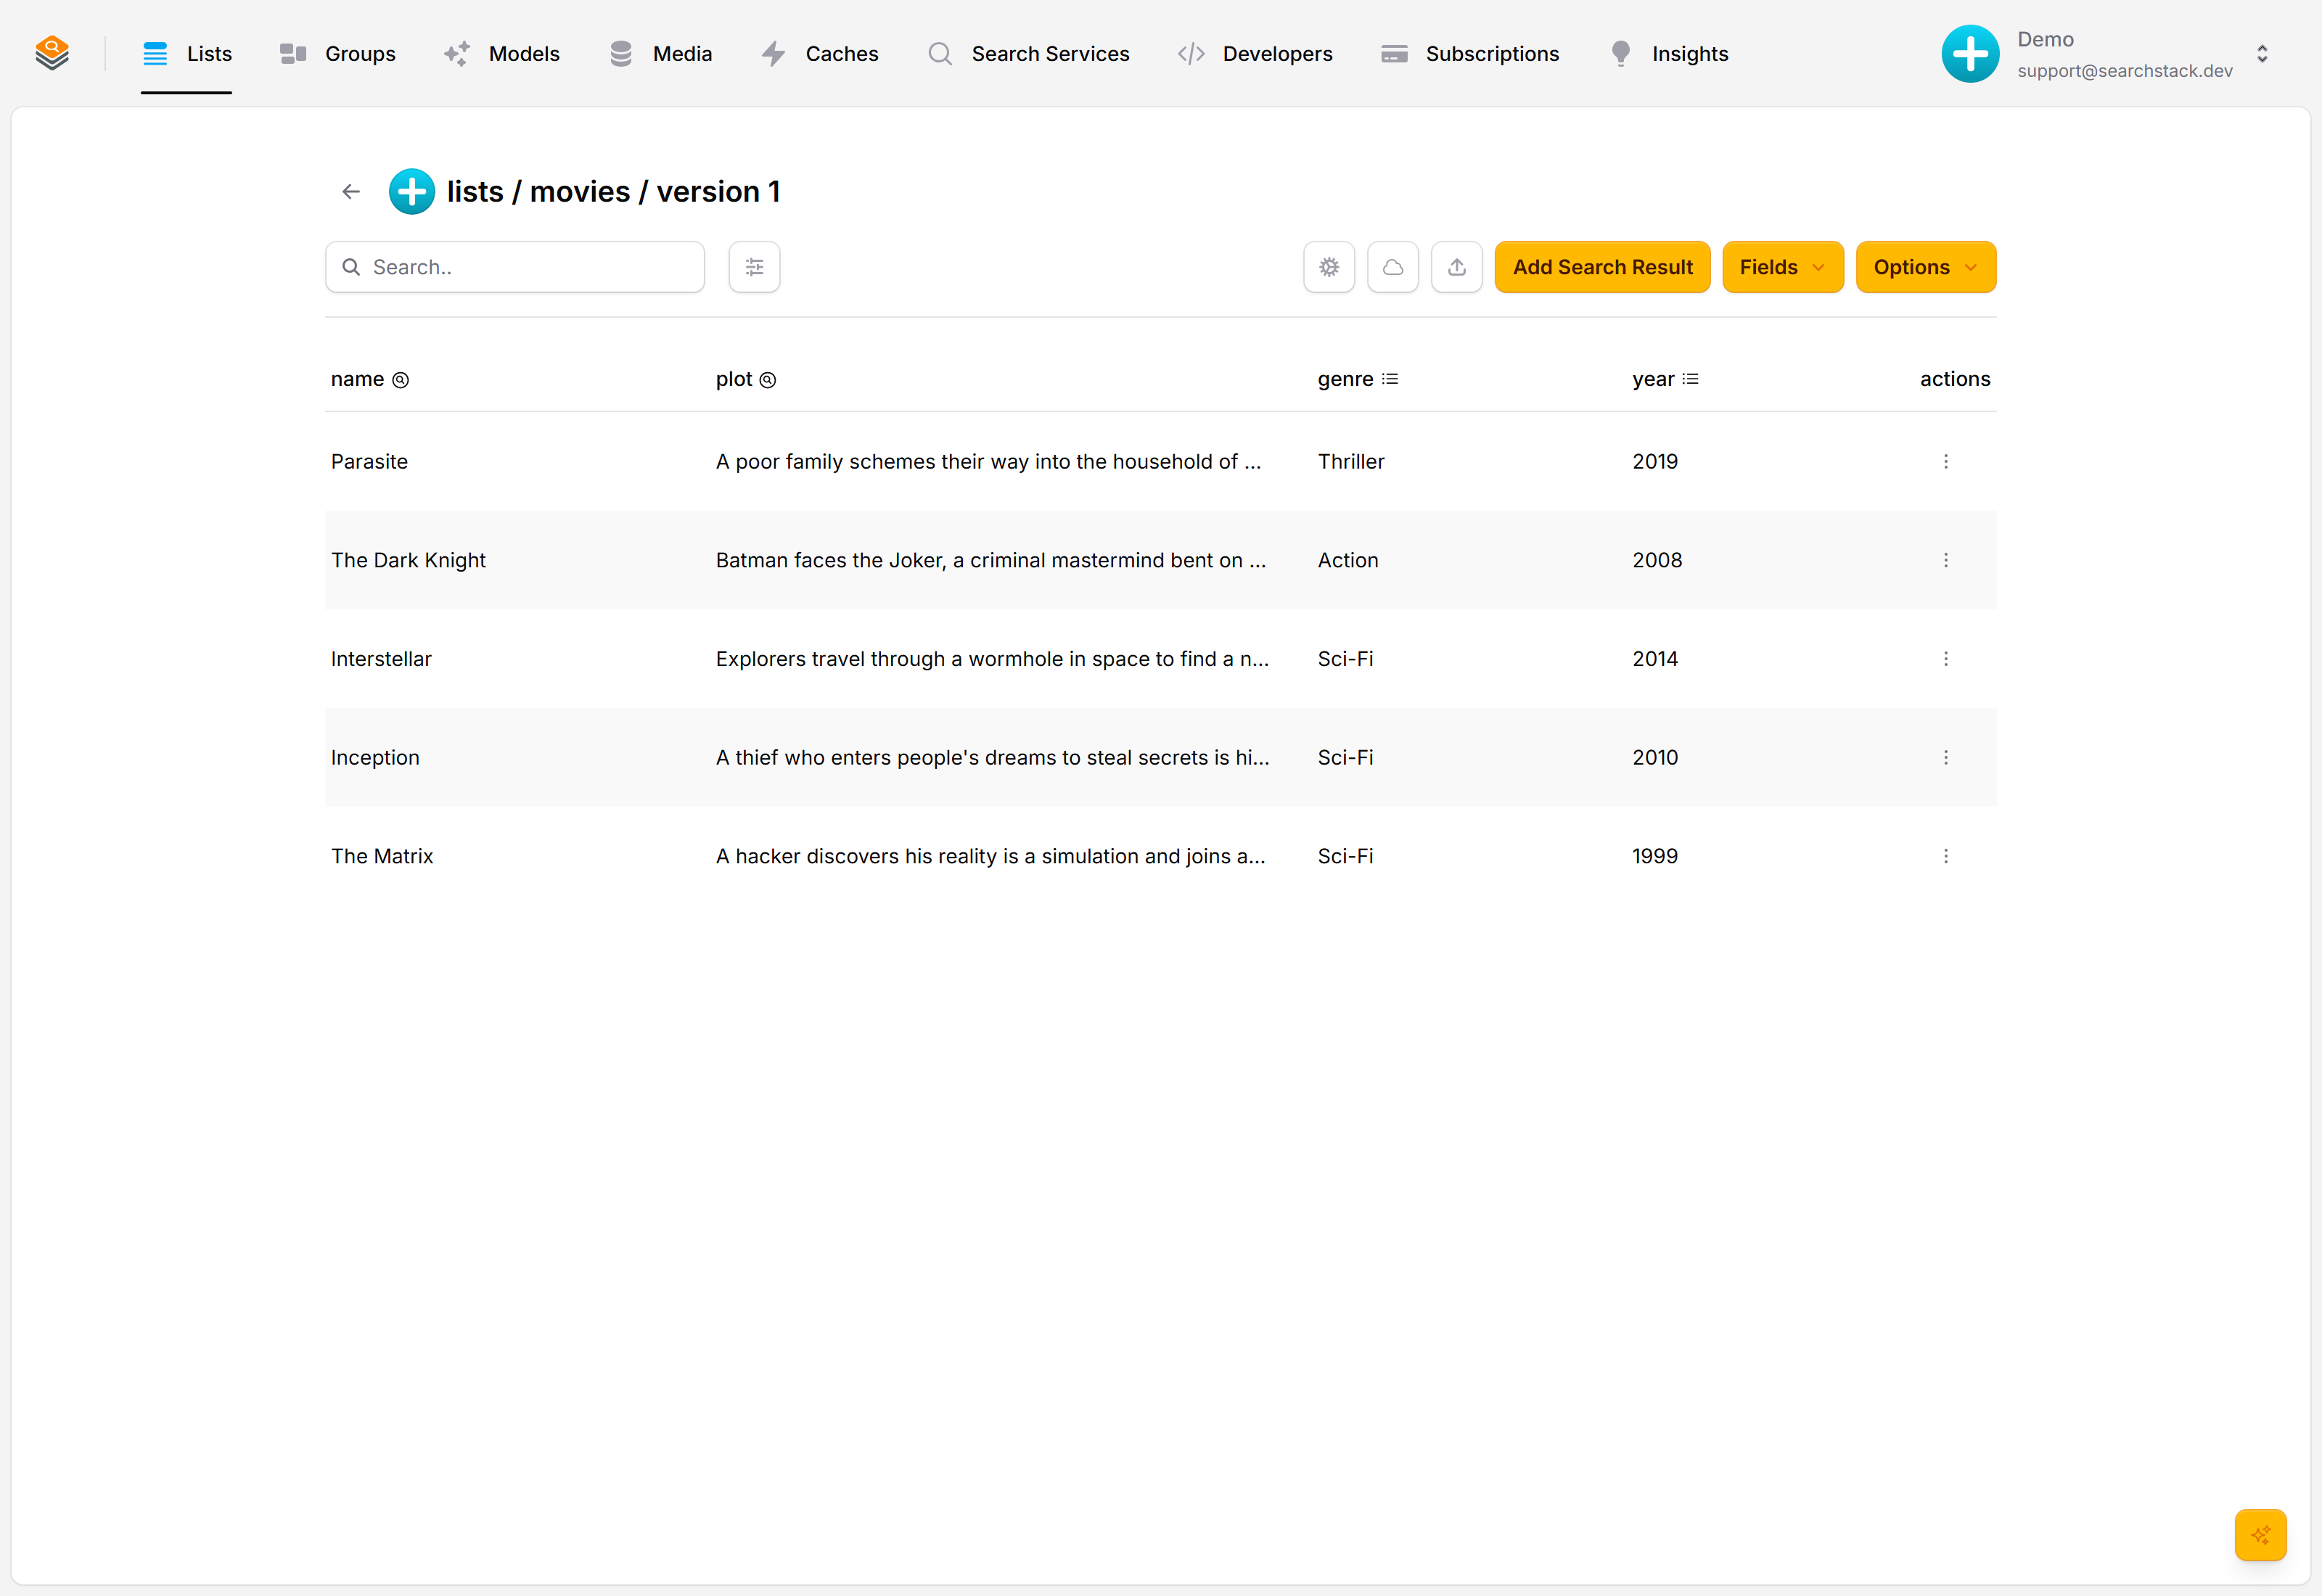
Task: Click the year column list icon
Action: pyautogui.click(x=1690, y=379)
